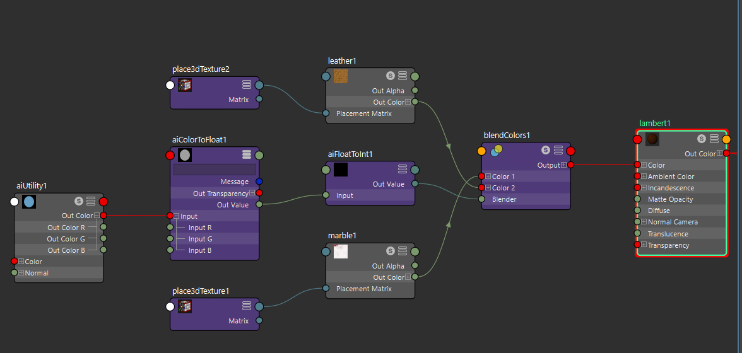The width and height of the screenshot is (742, 353).
Task: Click the leather1 texture swatch thumbnail
Action: click(x=341, y=76)
